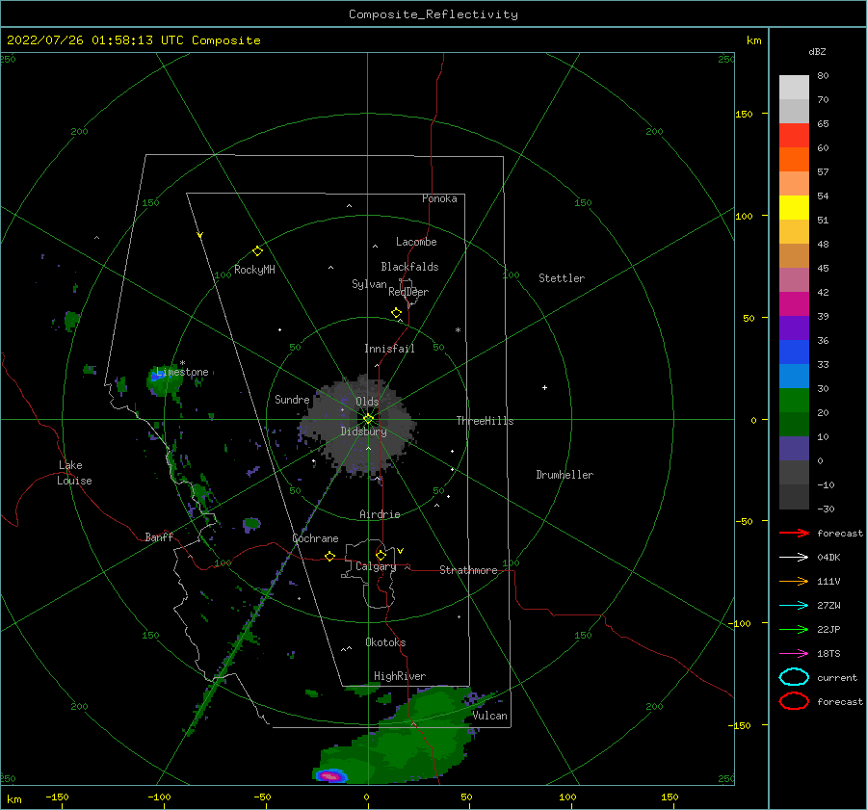Click the Didsbury label

(364, 431)
